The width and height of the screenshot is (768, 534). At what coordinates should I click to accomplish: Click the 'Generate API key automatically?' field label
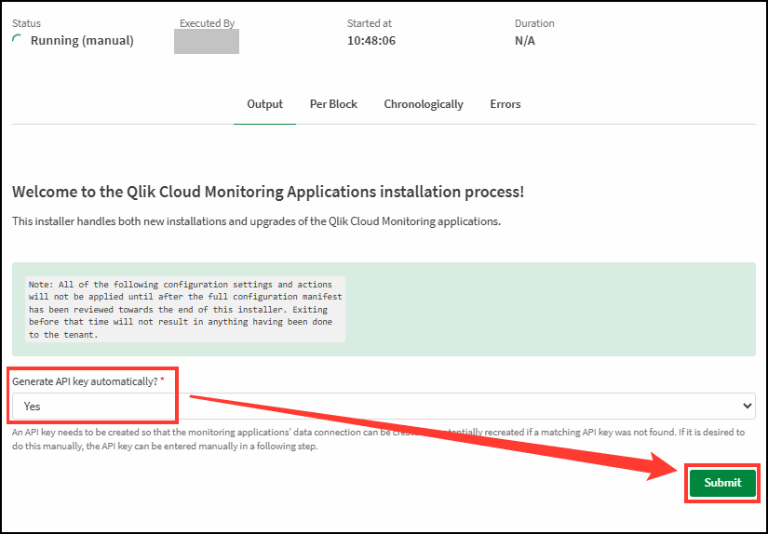coord(84,382)
